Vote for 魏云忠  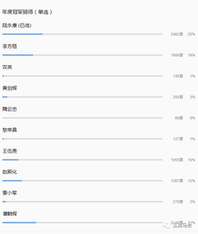point(9,109)
